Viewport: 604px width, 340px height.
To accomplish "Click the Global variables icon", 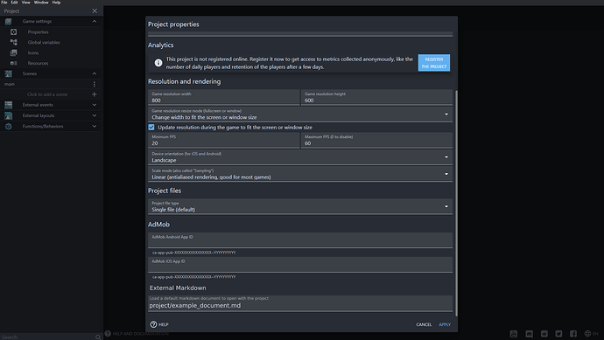I will [x=13, y=42].
